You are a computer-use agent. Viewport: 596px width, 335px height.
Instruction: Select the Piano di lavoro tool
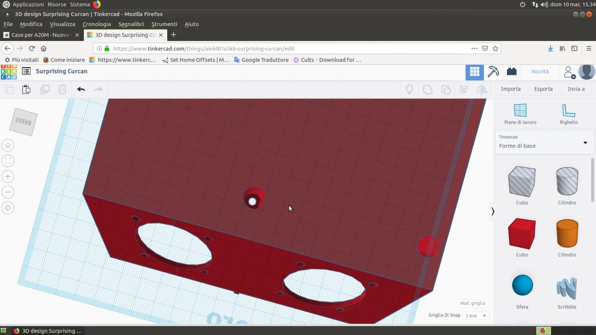520,114
